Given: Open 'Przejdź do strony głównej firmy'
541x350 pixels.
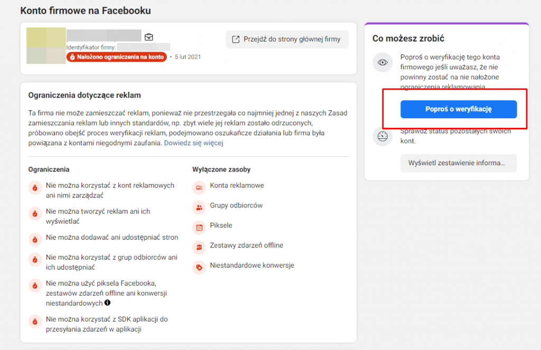Looking at the screenshot, I should (x=287, y=39).
